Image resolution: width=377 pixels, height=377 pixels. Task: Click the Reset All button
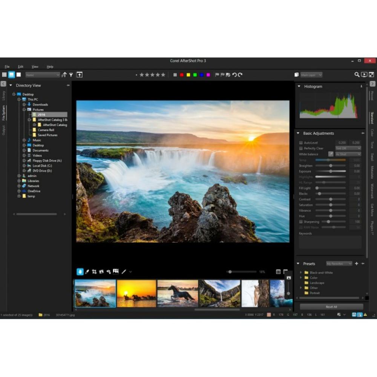332,307
